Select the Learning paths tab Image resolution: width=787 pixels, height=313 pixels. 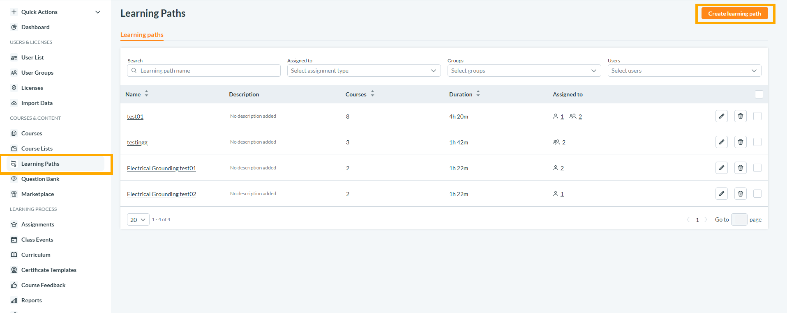pyautogui.click(x=142, y=35)
